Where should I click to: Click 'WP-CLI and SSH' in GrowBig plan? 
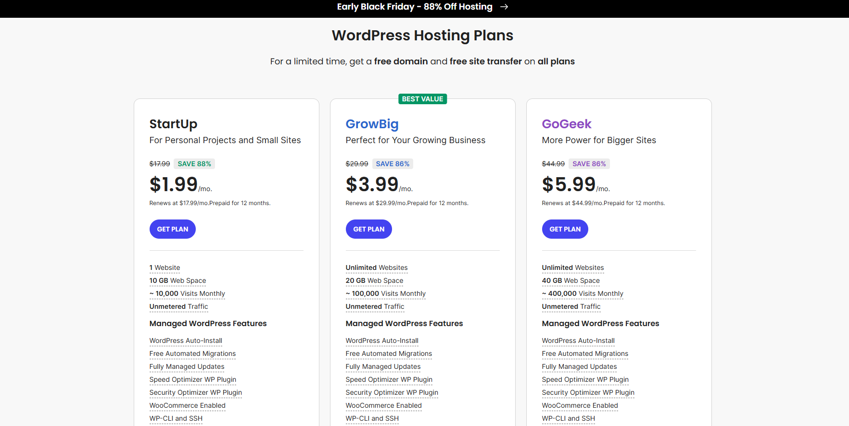(x=372, y=418)
